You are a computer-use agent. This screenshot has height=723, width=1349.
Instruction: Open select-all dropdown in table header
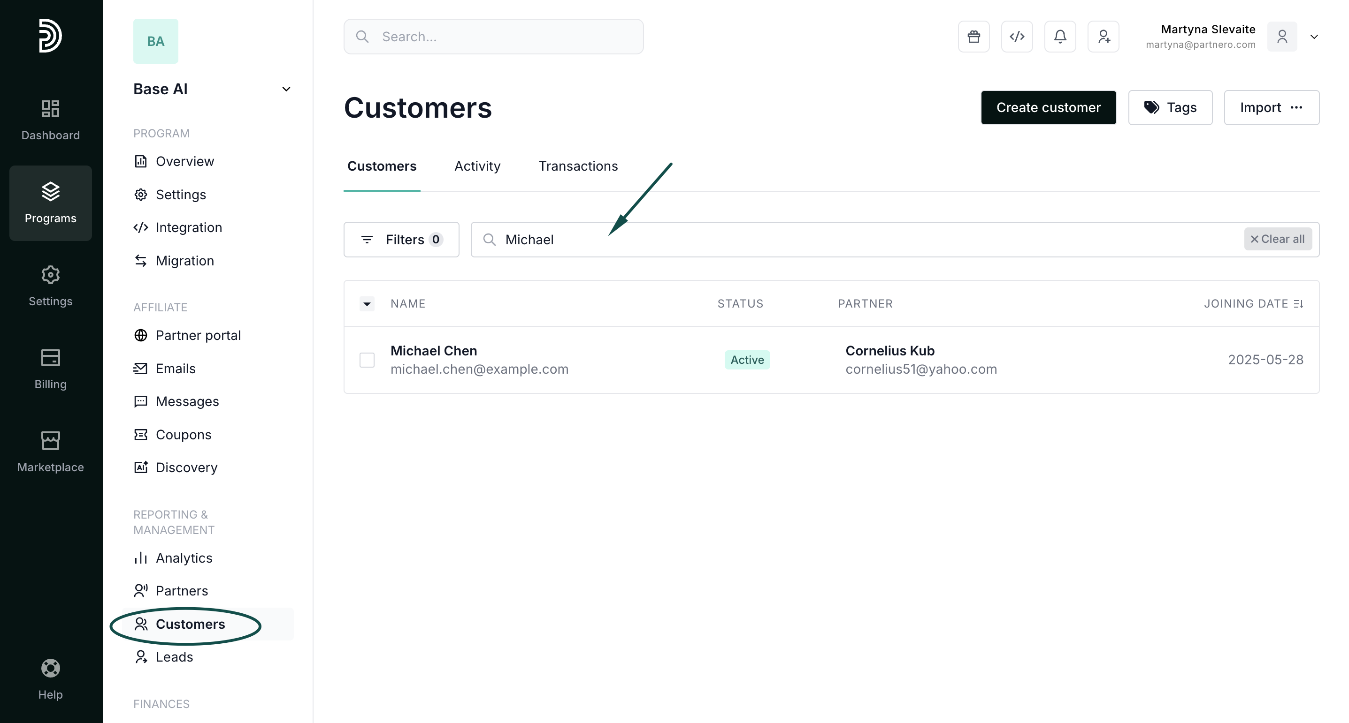point(367,303)
